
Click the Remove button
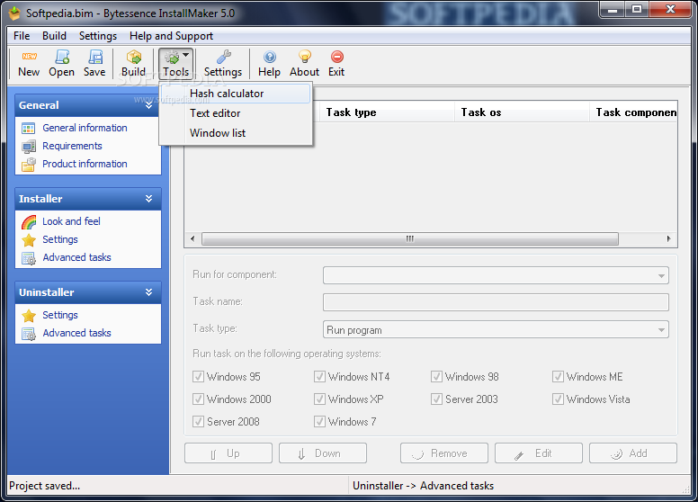[x=444, y=453]
